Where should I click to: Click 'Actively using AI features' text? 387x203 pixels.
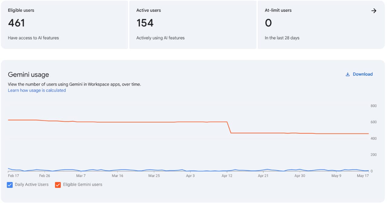pyautogui.click(x=160, y=38)
